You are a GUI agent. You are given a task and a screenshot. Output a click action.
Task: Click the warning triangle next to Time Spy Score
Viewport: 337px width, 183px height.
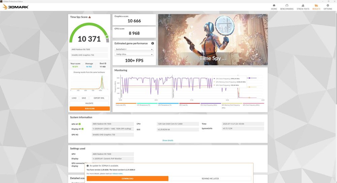[x=90, y=17]
